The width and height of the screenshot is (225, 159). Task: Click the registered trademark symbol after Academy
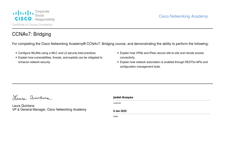(84, 44)
